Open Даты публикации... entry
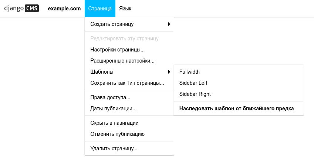The width and height of the screenshot is (314, 164). pyautogui.click(x=129, y=108)
